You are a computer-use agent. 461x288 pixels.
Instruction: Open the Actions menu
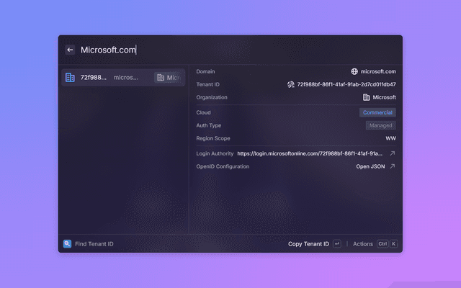tap(363, 244)
